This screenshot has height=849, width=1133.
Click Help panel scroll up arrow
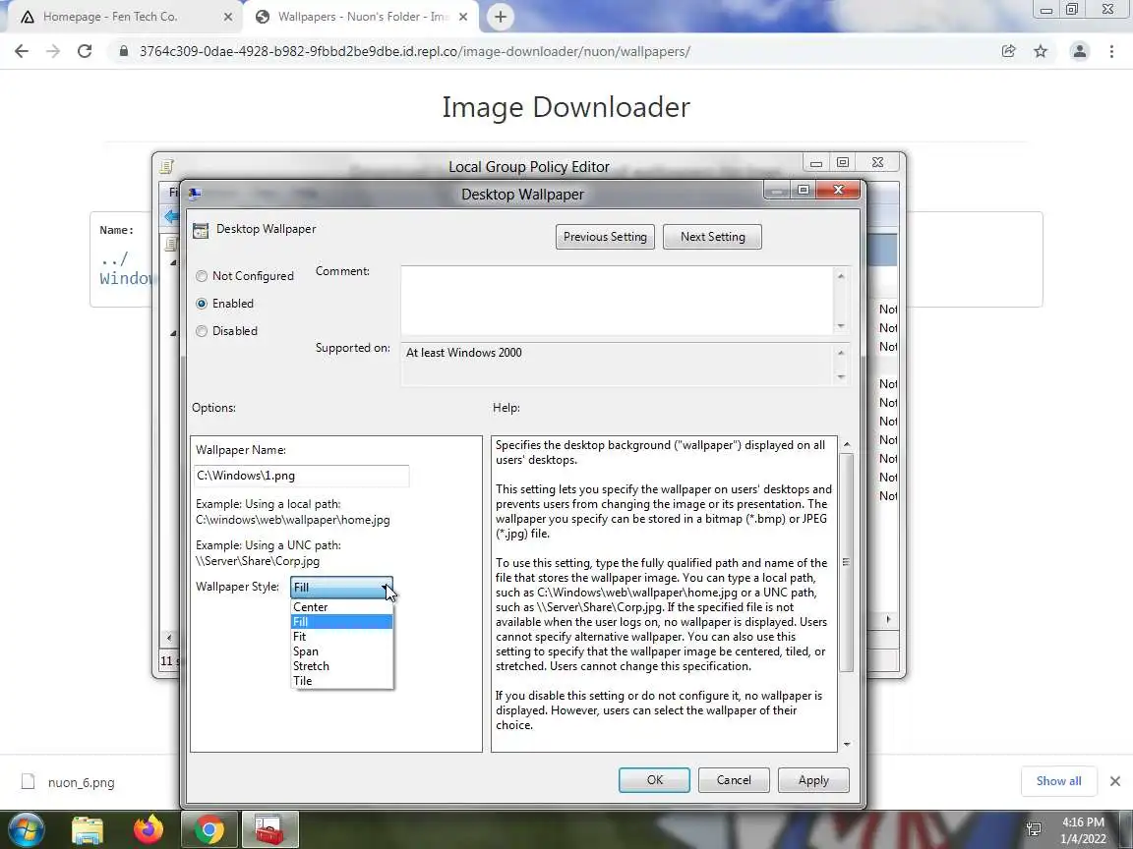pyautogui.click(x=847, y=444)
